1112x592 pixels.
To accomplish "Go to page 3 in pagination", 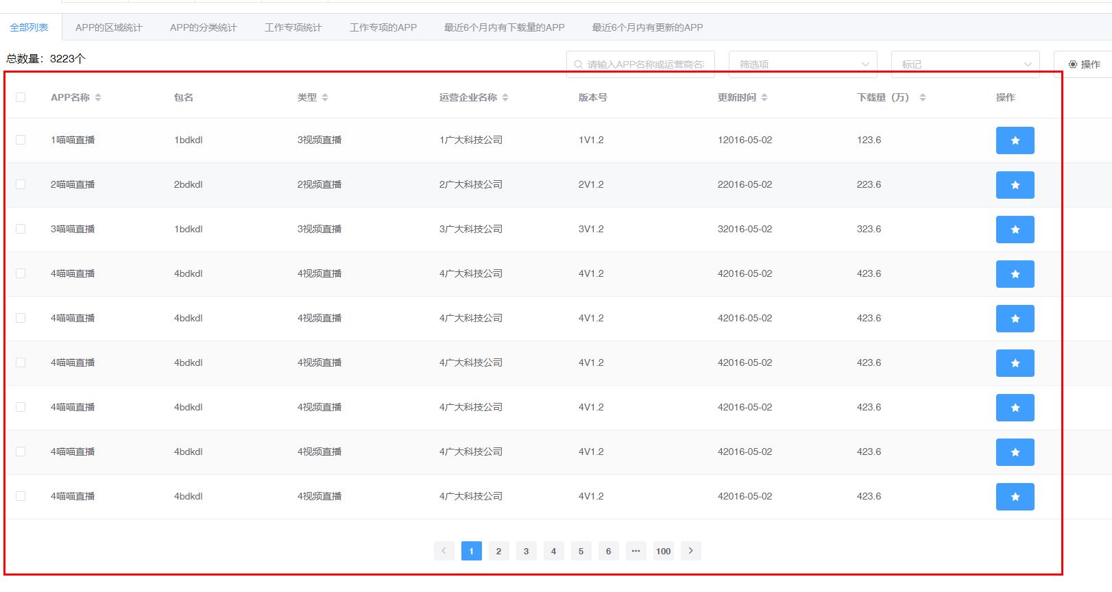I will (x=526, y=551).
